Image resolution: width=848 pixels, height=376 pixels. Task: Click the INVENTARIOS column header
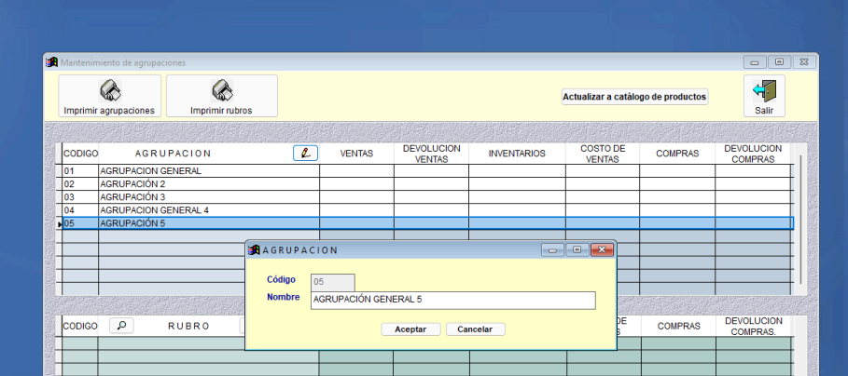[x=517, y=154]
